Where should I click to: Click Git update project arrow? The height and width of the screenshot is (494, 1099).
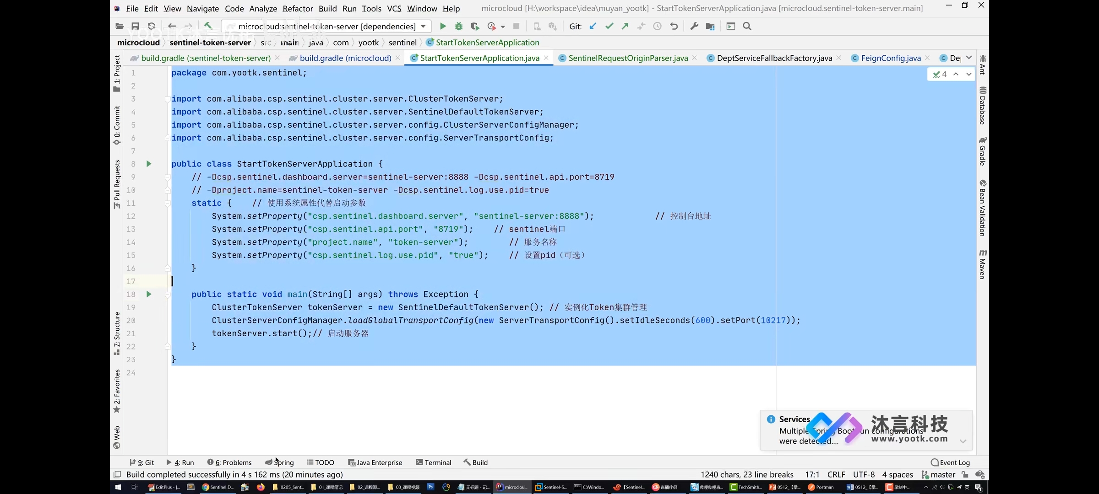pyautogui.click(x=593, y=27)
